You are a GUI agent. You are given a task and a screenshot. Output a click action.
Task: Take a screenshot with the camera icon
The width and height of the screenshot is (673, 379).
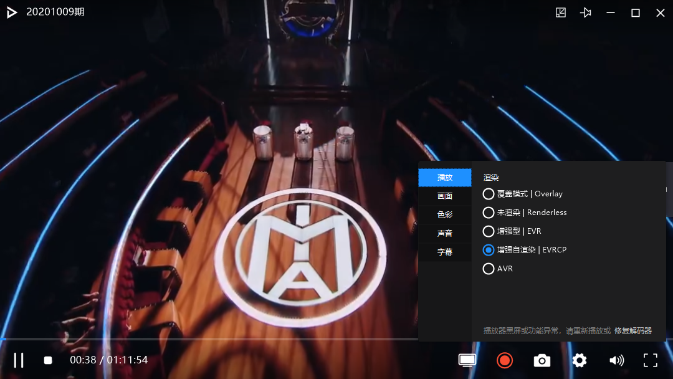coord(542,360)
